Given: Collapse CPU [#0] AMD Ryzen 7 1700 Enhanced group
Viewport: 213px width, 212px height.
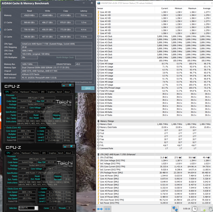Looking at the screenshot, I should pos(99,154).
